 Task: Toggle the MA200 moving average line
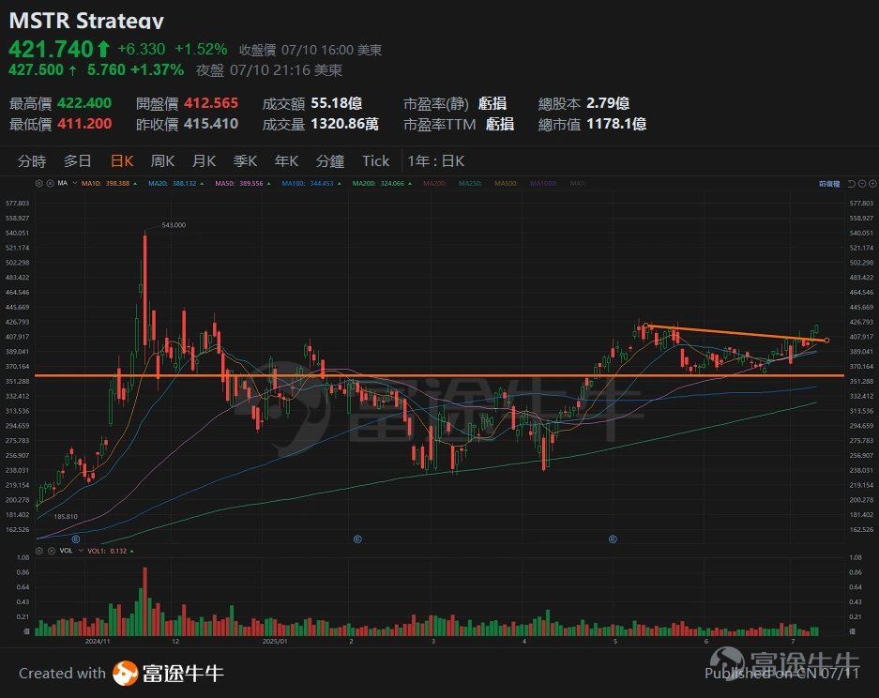coord(366,184)
